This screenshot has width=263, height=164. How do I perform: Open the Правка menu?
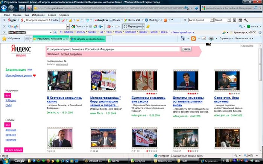(x=17, y=15)
